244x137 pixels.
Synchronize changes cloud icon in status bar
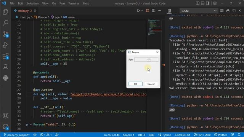click(x=35, y=135)
